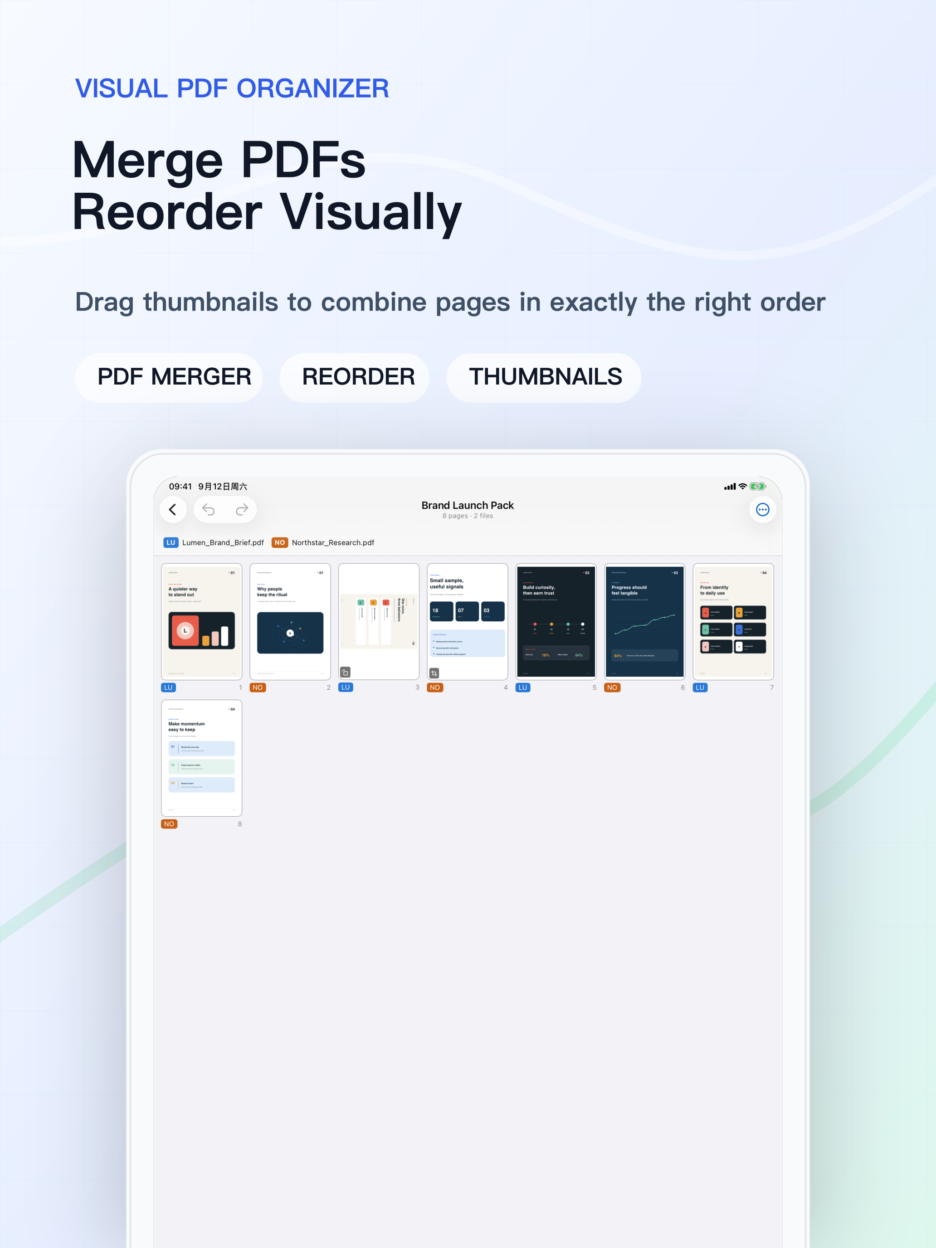This screenshot has height=1248, width=936.
Task: Select page 6 'Progress should feel tangible'
Action: pos(644,621)
